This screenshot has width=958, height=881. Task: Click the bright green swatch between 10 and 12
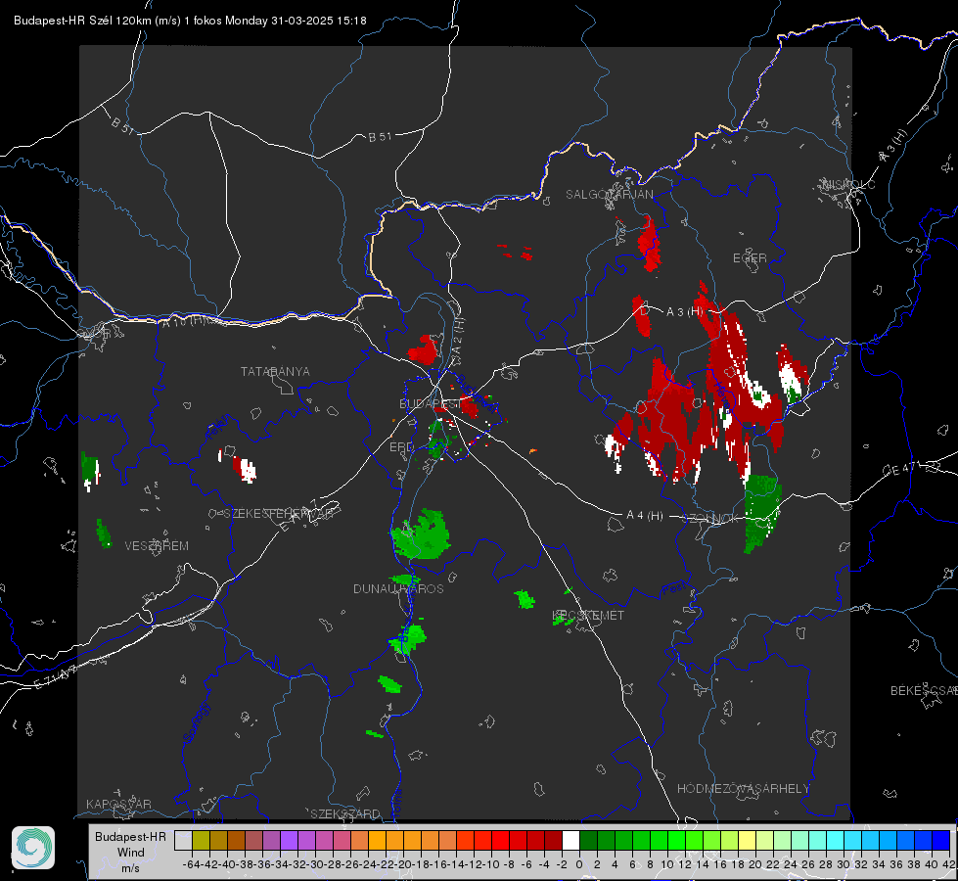(676, 841)
